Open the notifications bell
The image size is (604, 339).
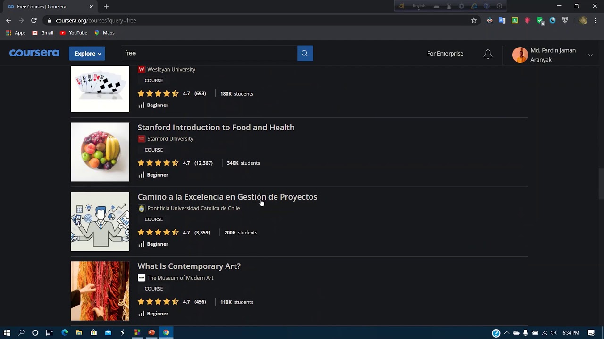(x=488, y=54)
